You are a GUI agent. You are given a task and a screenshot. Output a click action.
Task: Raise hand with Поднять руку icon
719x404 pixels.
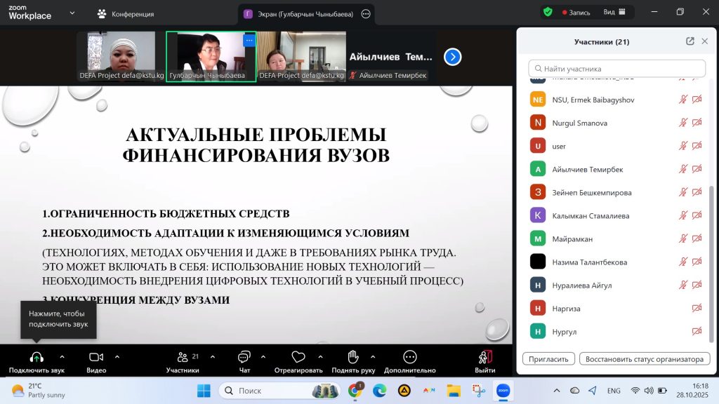tap(353, 357)
